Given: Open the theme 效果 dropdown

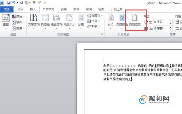Looking at the screenshot, I should pyautogui.click(x=18, y=28).
